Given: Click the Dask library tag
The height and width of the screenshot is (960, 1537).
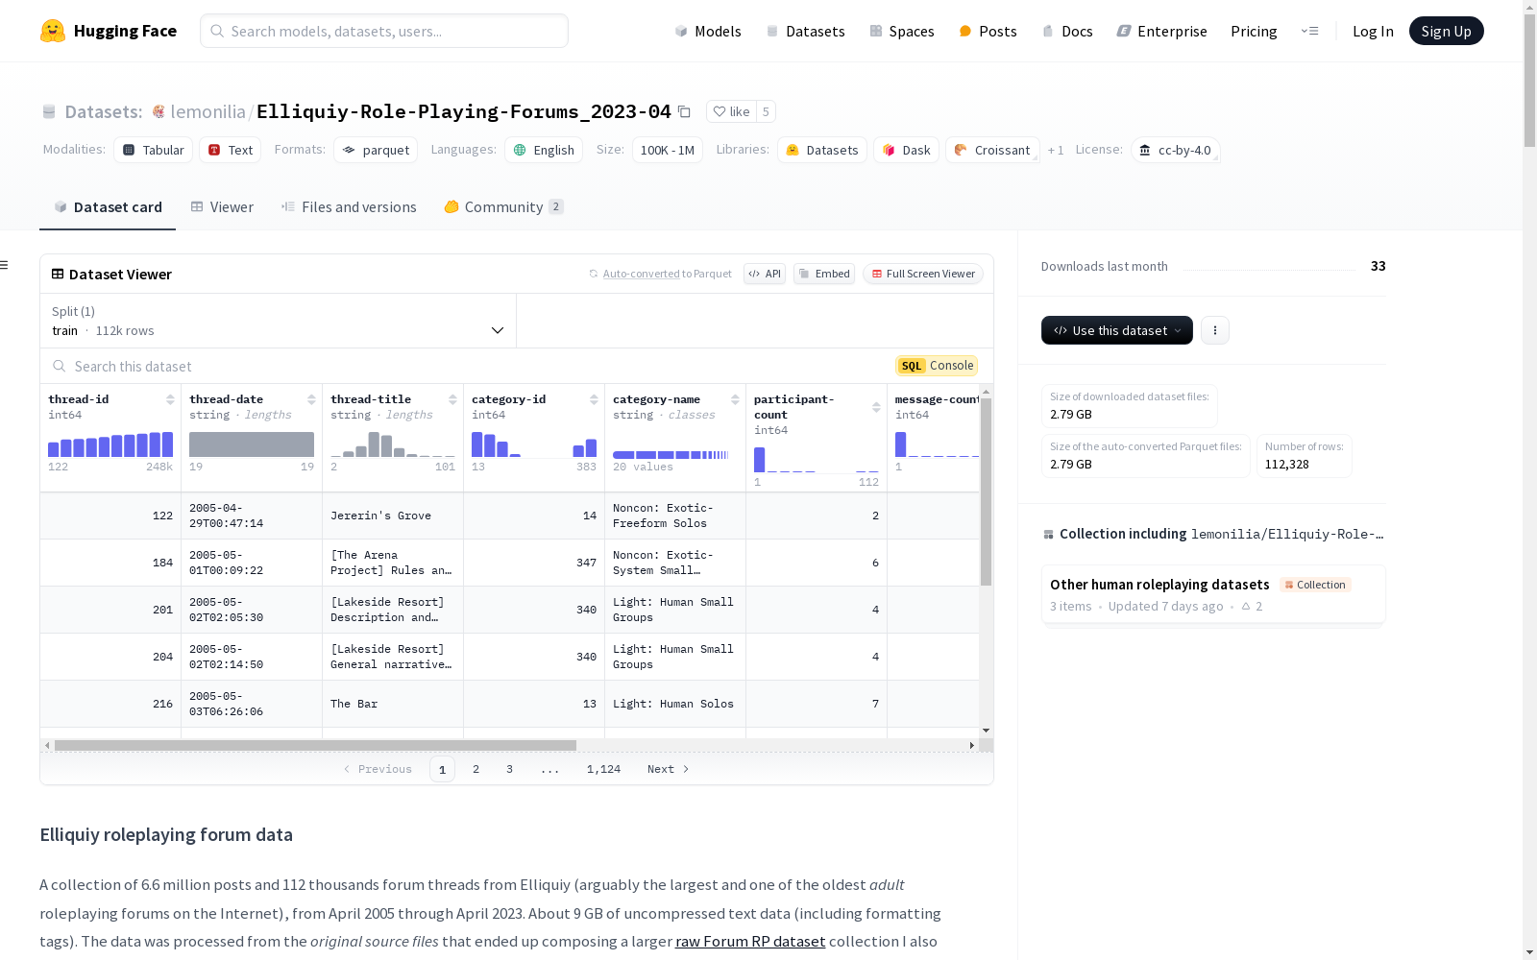Looking at the screenshot, I should coord(906,150).
